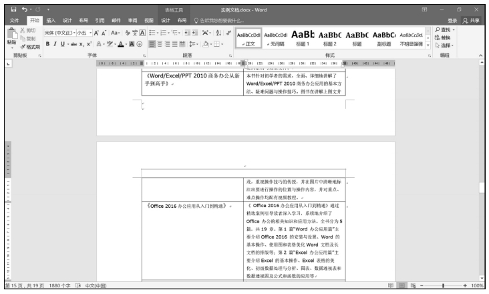Click the spell-check book icon in status bar
The width and height of the screenshot is (489, 294).
(78, 285)
